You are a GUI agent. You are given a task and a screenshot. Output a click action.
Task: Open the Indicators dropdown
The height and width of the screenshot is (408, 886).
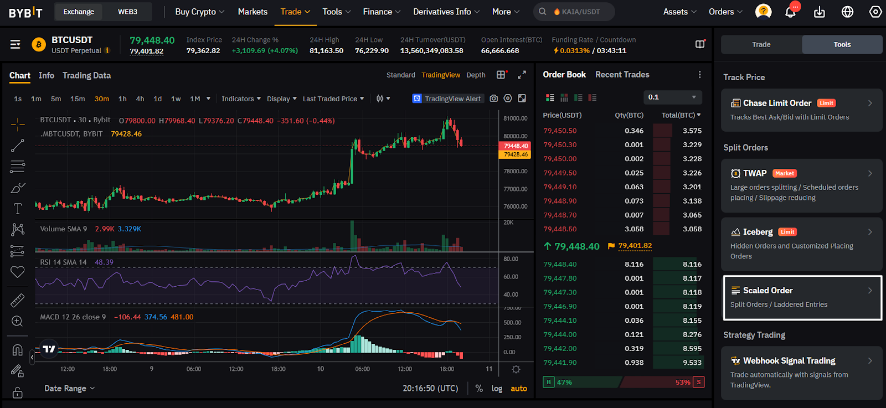[x=241, y=99]
